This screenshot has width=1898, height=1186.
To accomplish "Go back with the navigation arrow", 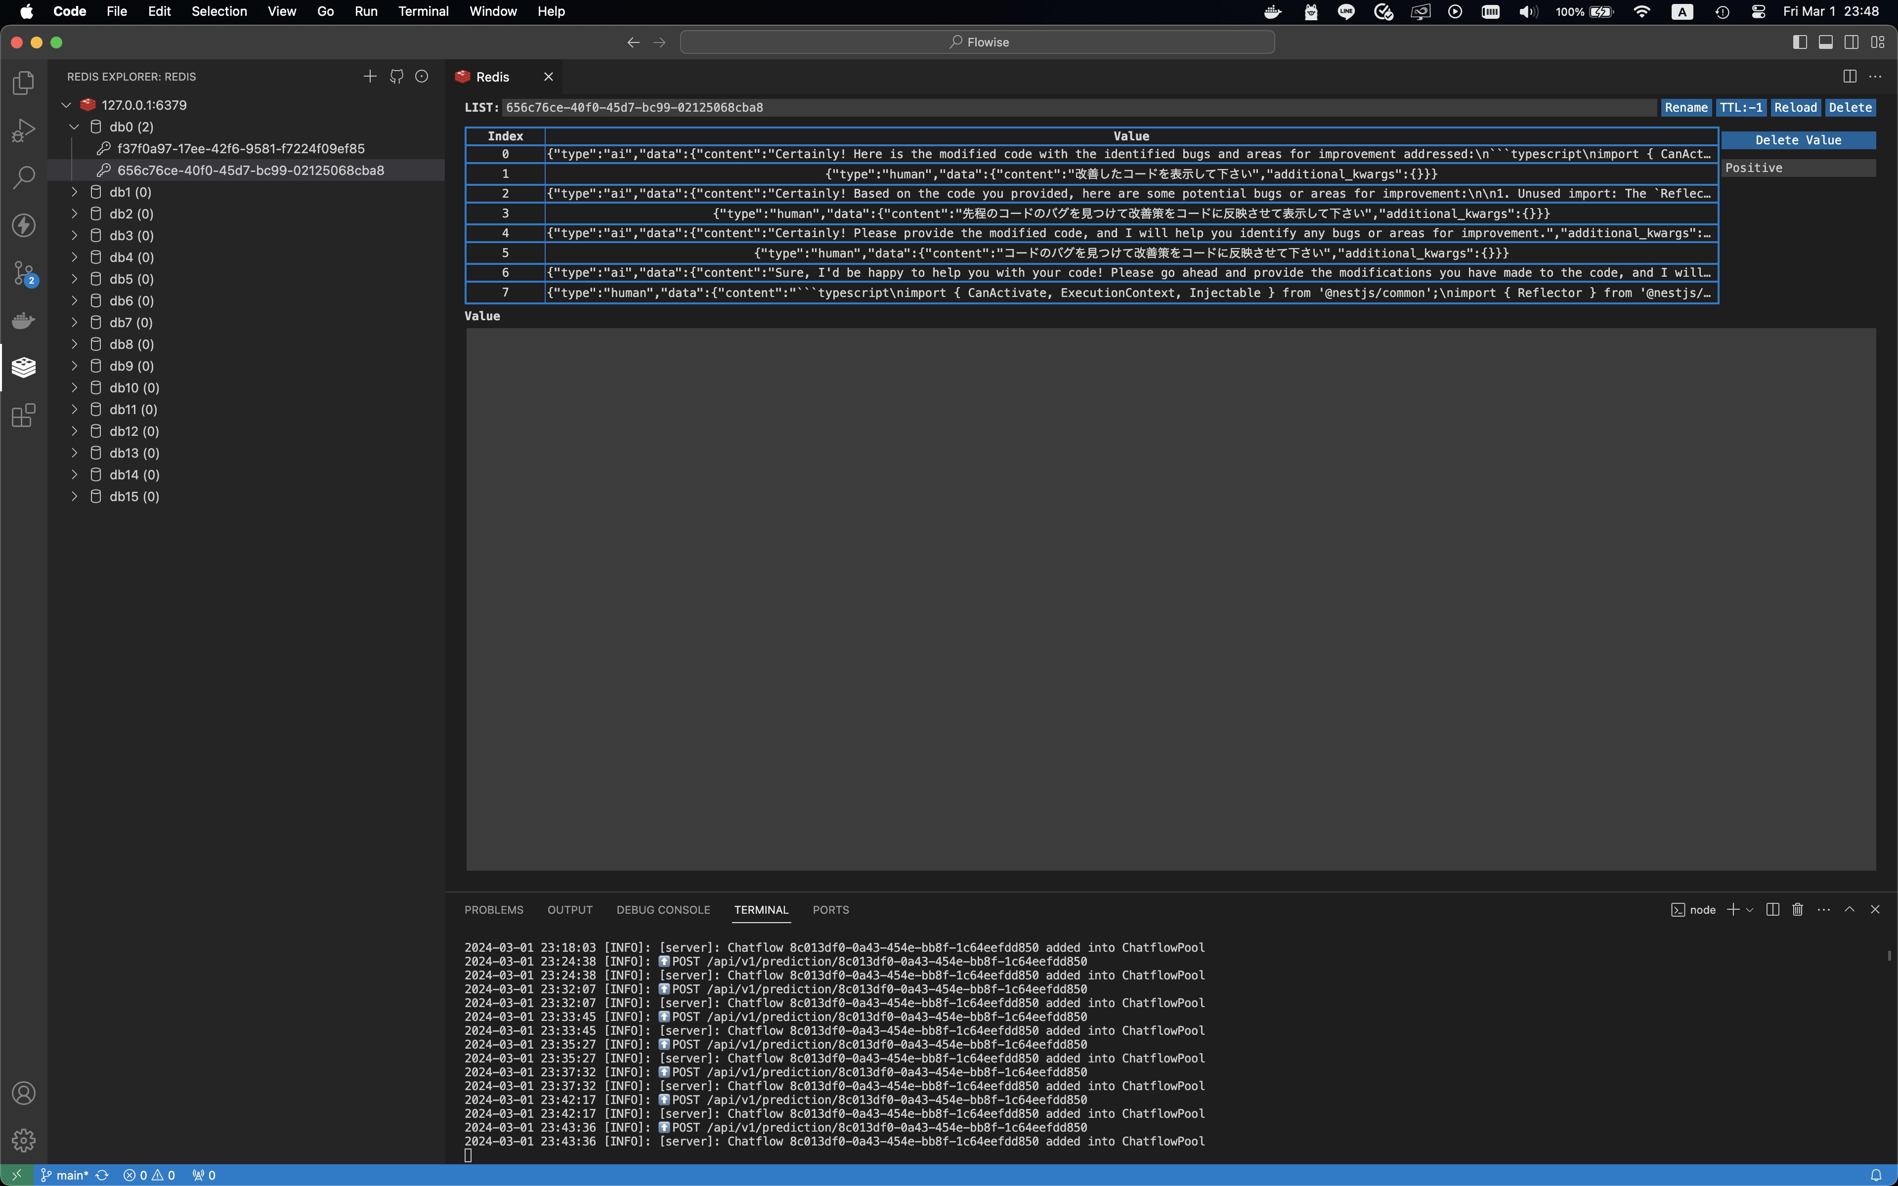I will click(633, 42).
